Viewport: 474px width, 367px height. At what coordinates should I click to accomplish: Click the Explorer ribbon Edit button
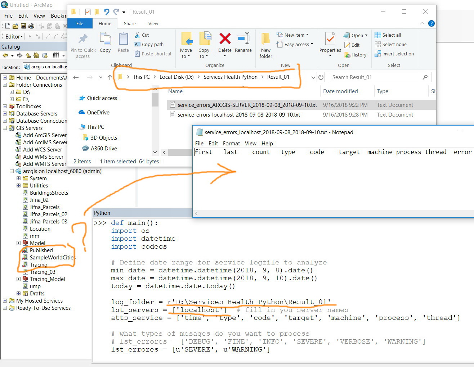(x=352, y=45)
